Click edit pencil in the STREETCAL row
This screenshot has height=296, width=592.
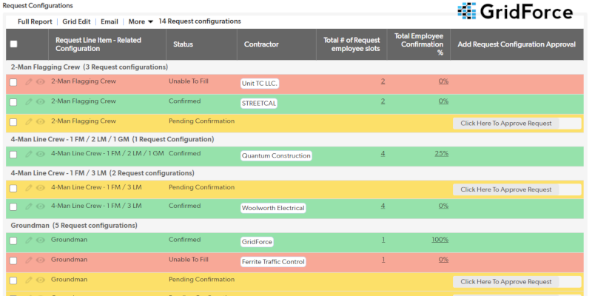[28, 101]
